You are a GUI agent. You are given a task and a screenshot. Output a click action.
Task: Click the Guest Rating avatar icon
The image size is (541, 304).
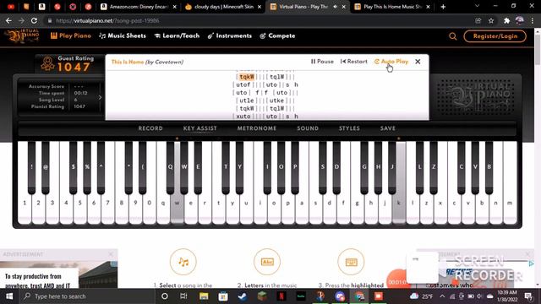[x=47, y=64]
